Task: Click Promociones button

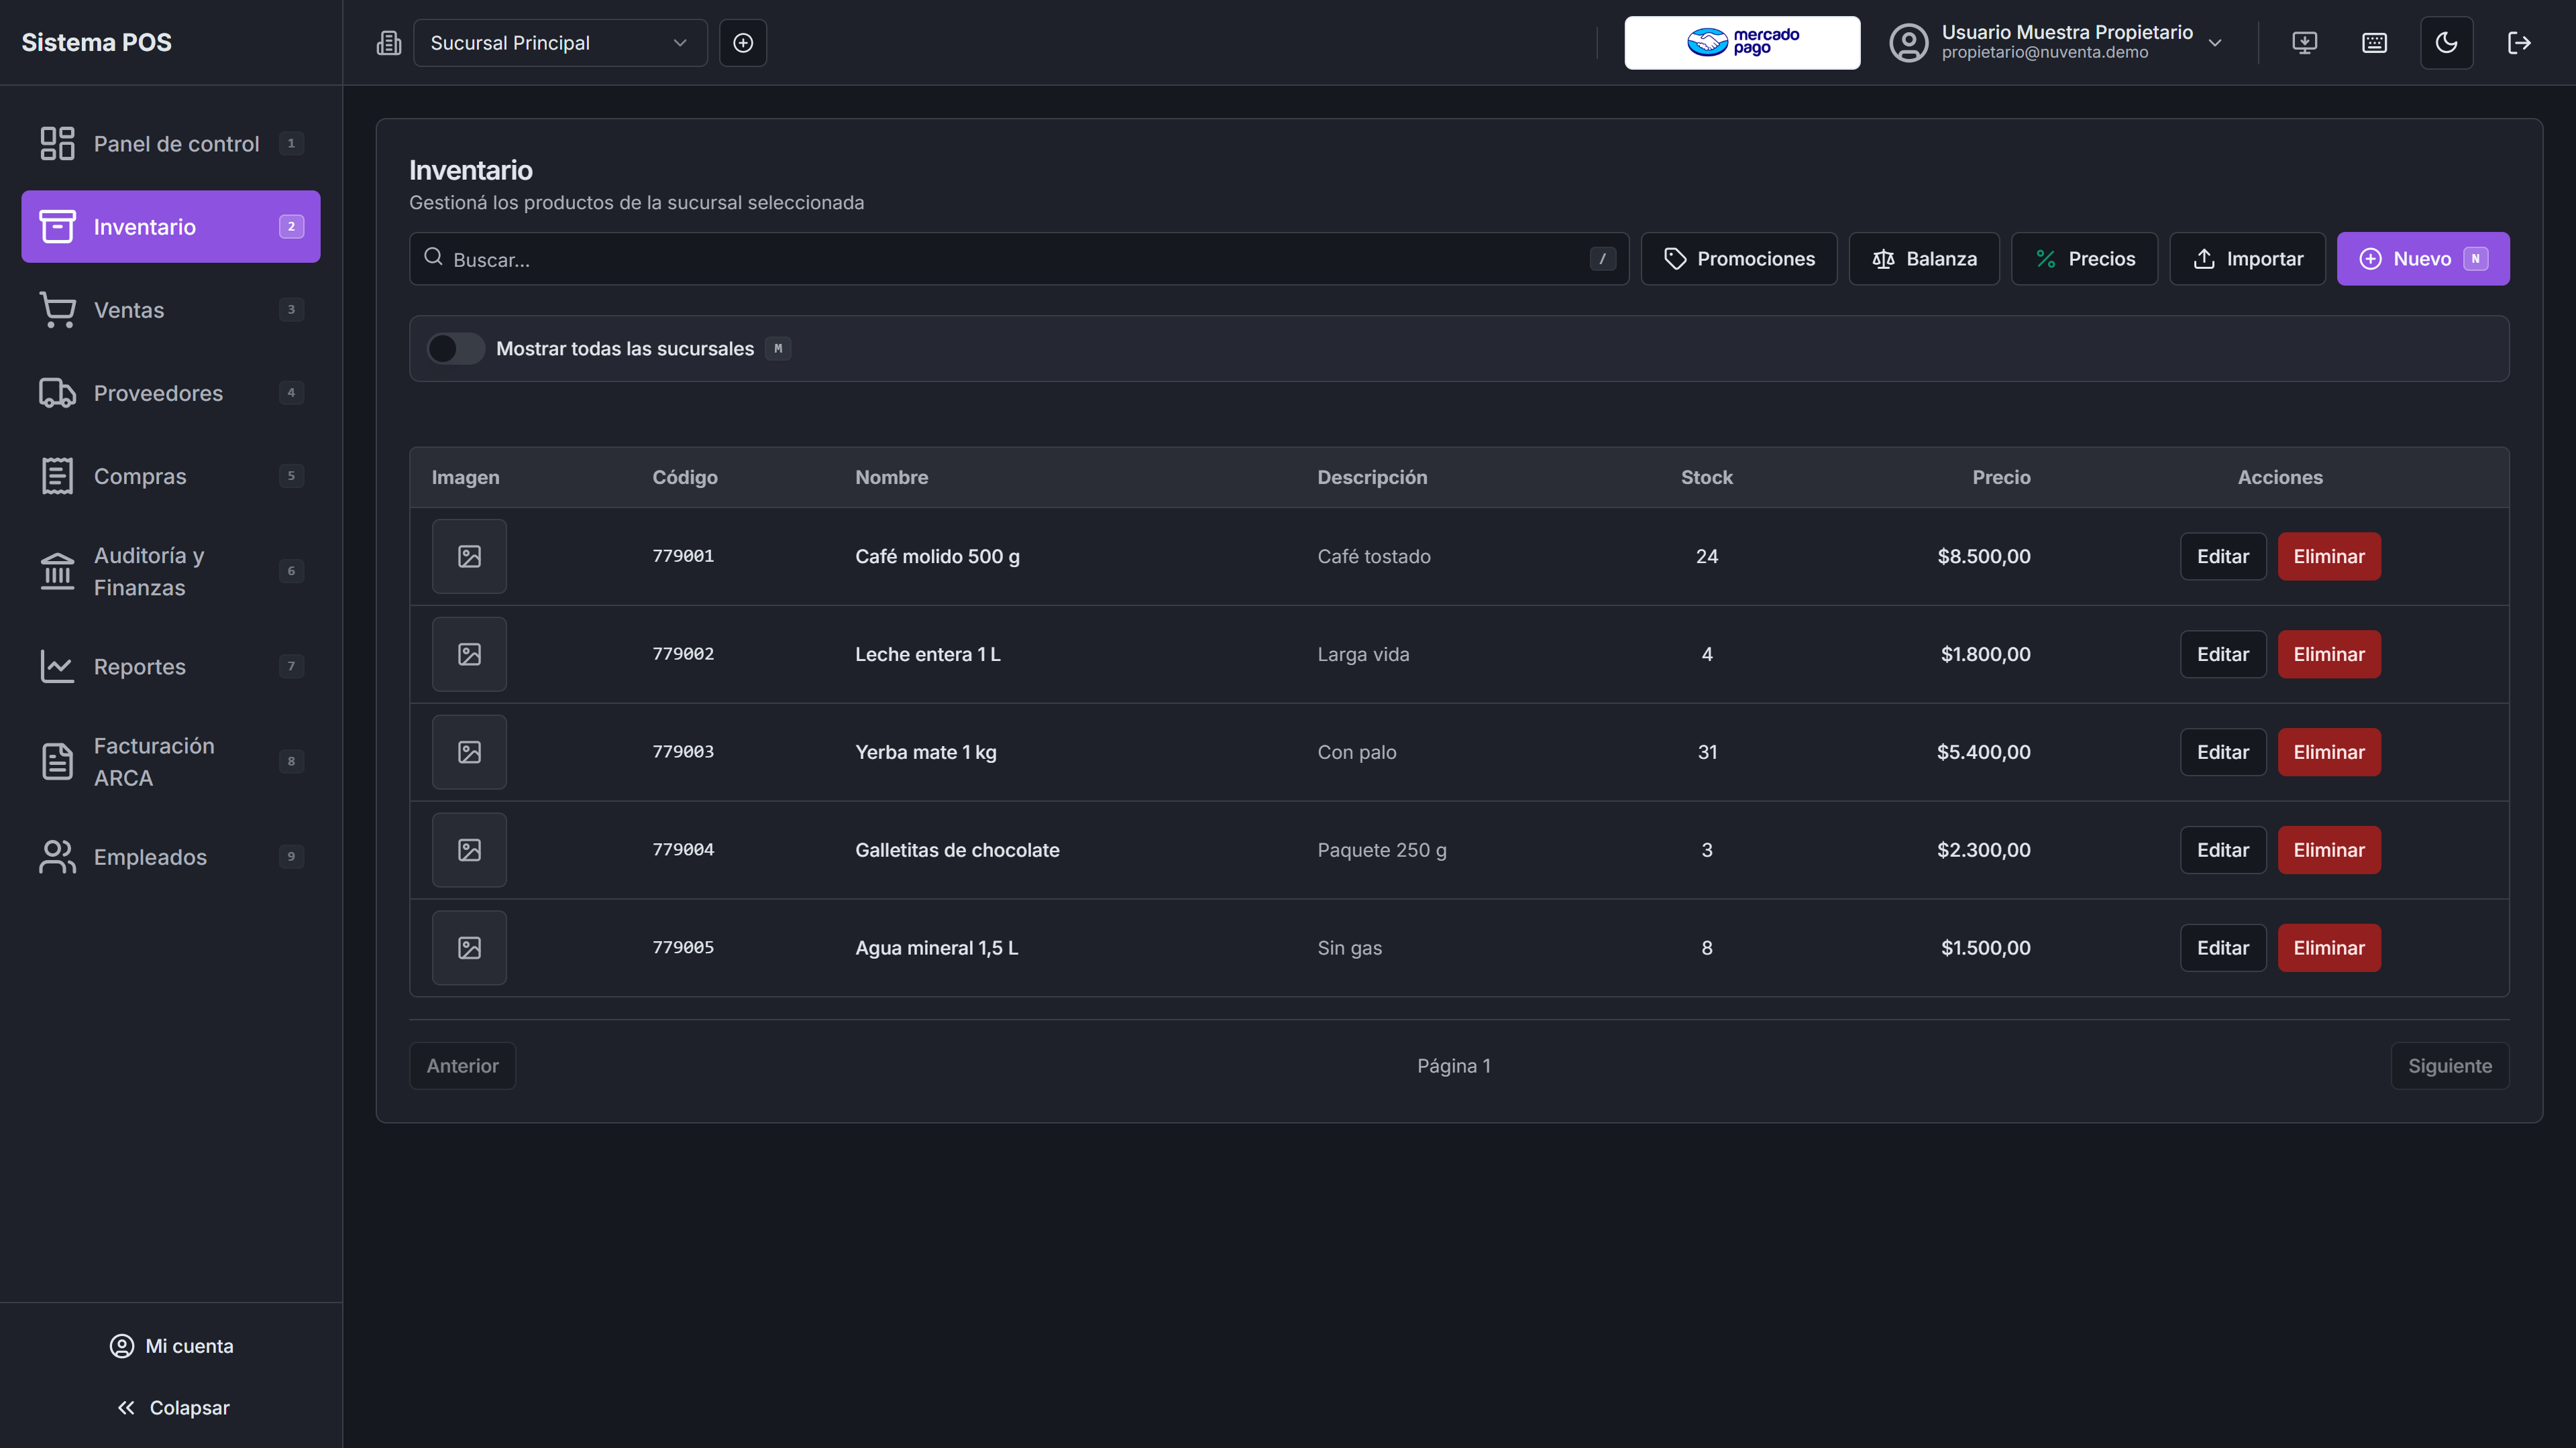Action: click(x=1739, y=259)
